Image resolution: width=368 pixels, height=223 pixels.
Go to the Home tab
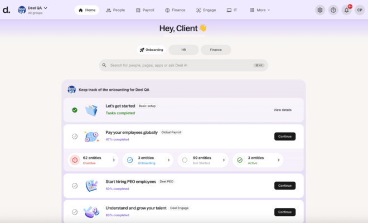(x=87, y=10)
